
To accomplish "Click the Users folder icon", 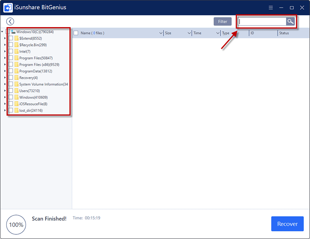I will [16, 91].
